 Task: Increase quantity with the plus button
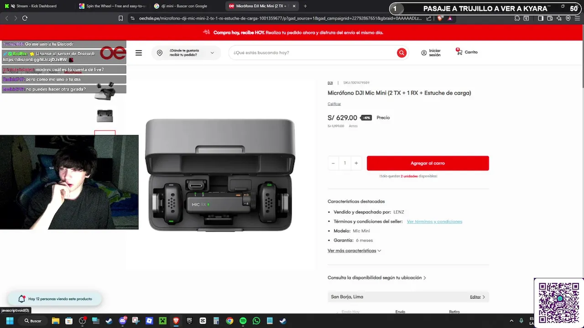point(356,163)
